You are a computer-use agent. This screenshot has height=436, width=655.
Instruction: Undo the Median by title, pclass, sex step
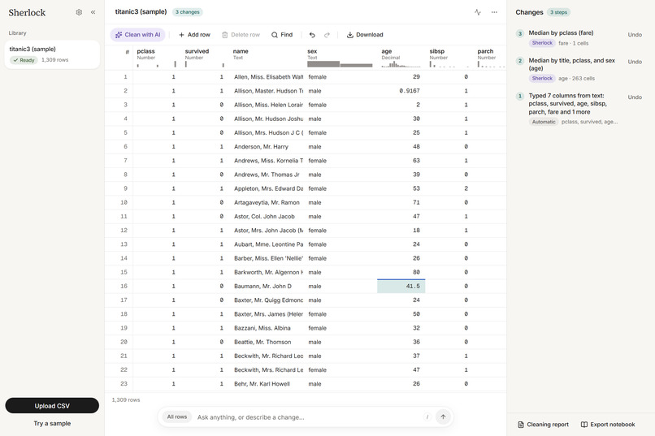(635, 62)
